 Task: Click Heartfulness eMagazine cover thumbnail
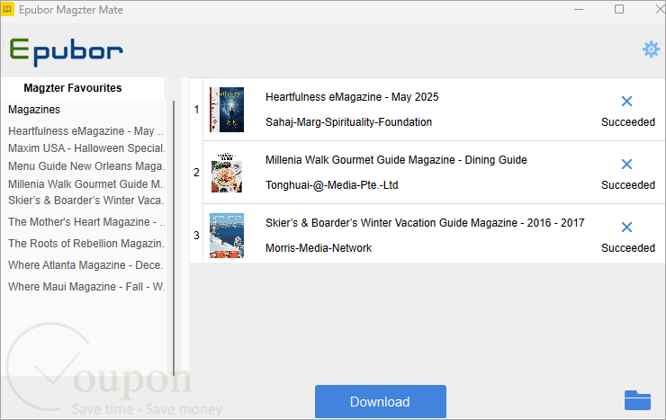(227, 110)
